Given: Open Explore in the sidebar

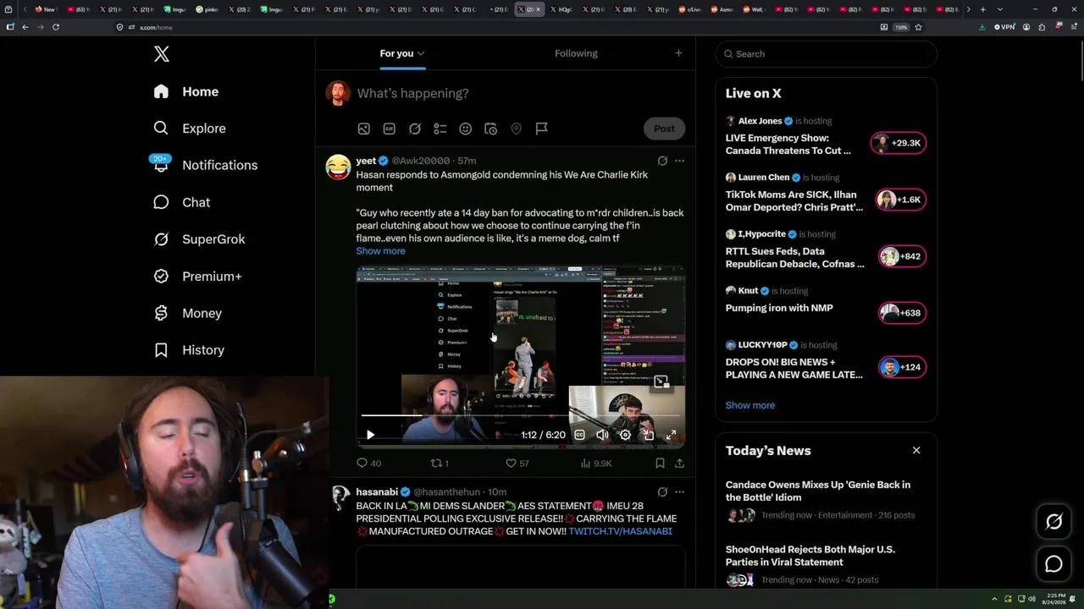Looking at the screenshot, I should pos(190,129).
